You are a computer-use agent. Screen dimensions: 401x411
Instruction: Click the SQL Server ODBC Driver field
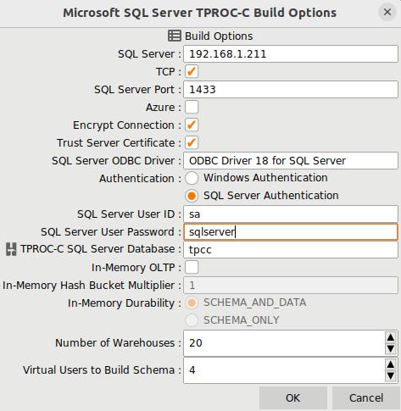pyautogui.click(x=291, y=161)
